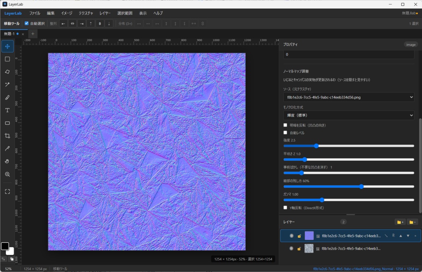The height and width of the screenshot is (272, 422).
Task: Add a new document tab with plus button
Action: point(33,34)
